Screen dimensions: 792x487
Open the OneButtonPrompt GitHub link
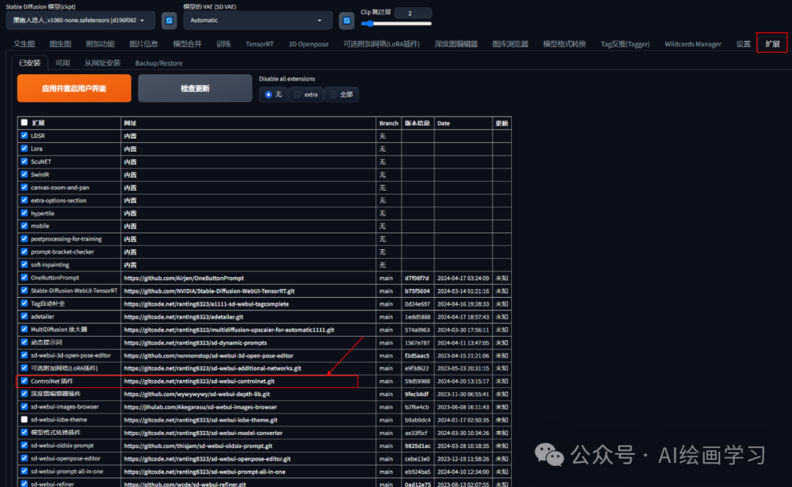click(184, 278)
